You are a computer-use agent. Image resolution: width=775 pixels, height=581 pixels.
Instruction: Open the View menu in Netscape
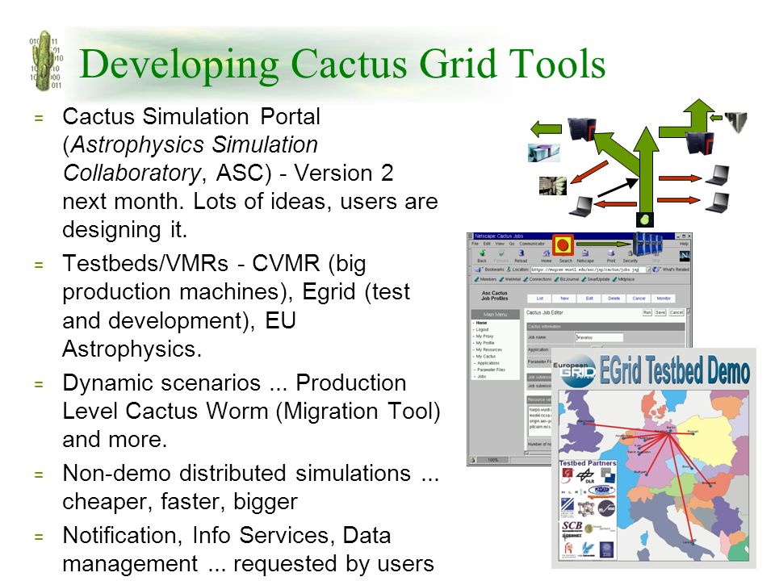pos(500,244)
